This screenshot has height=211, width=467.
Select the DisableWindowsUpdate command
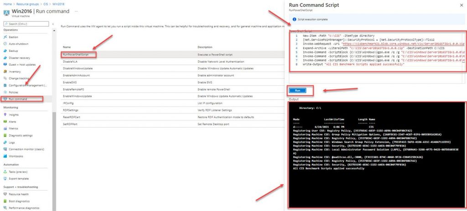click(78, 68)
